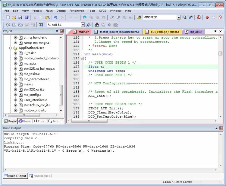Click line 134 HAL_Init(); in the editor
This screenshot has width=226, height=186.
(x=99, y=96)
